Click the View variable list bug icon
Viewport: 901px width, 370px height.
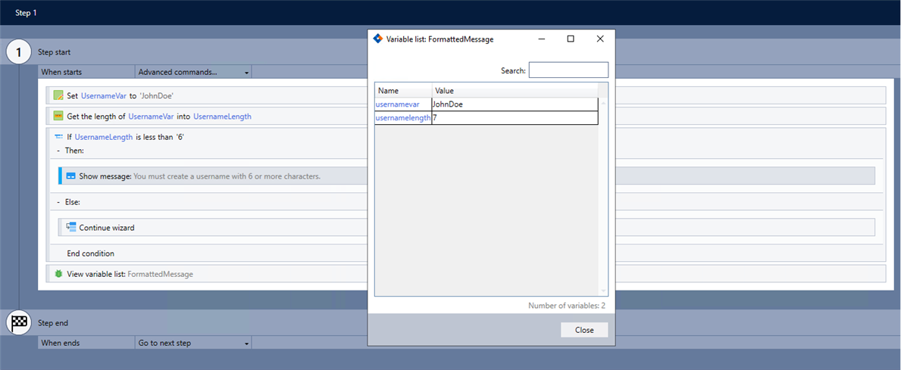[x=58, y=274]
